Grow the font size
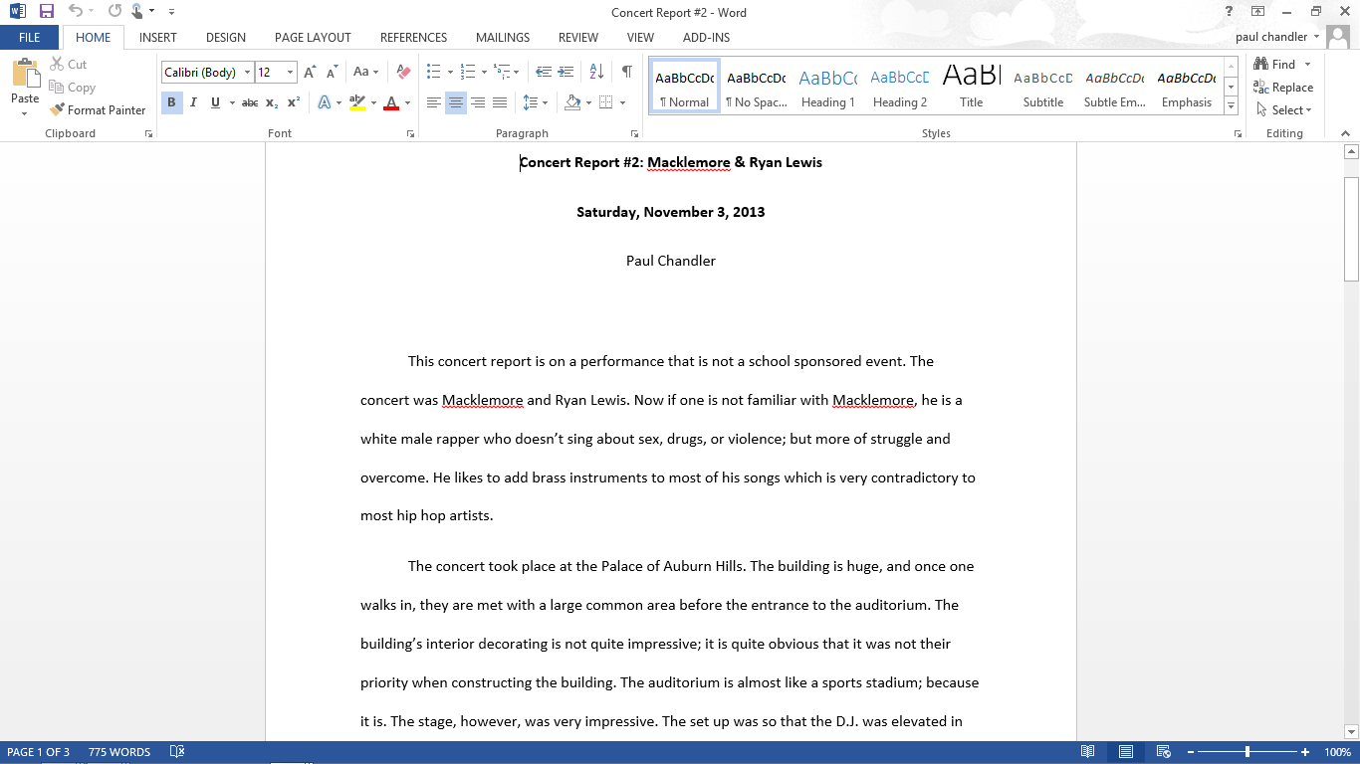Screen dimensions: 1360x764 point(311,73)
